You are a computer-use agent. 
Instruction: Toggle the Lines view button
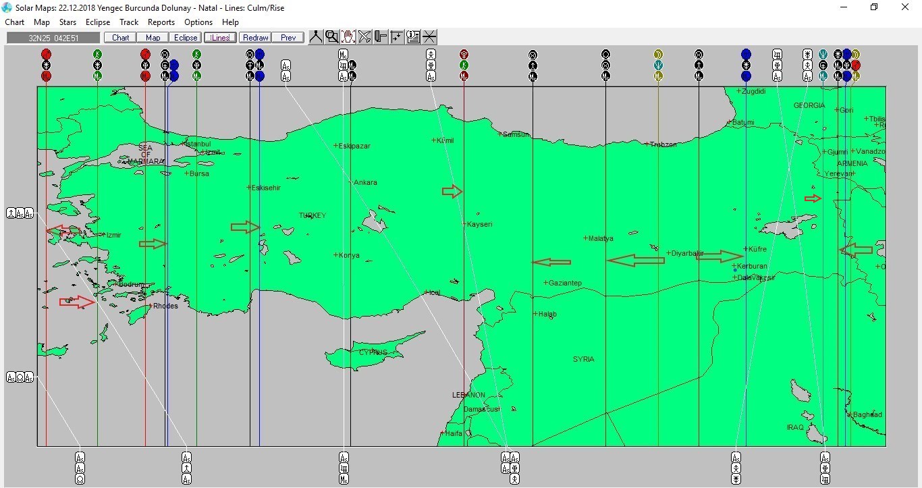(220, 38)
